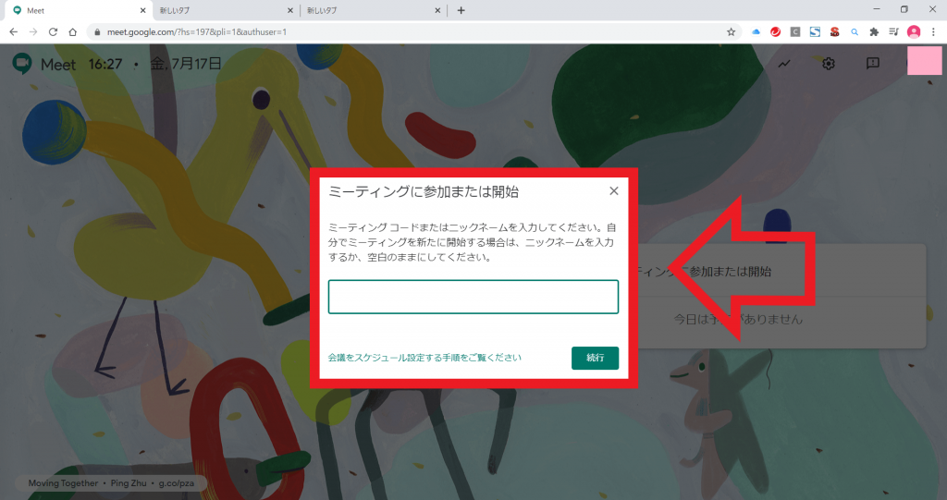
Task: Open a new browser tab
Action: point(461,10)
